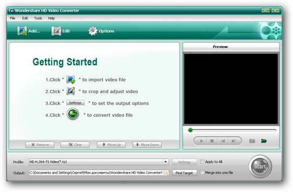Click the Find Target button
293x192 pixels.
tap(184, 173)
